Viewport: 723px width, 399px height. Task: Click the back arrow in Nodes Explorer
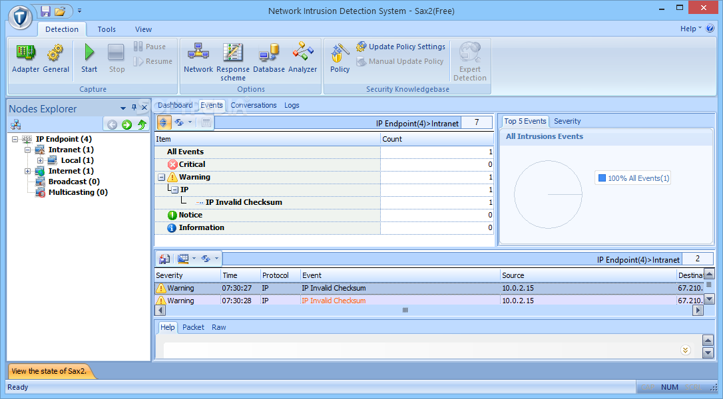tap(112, 124)
